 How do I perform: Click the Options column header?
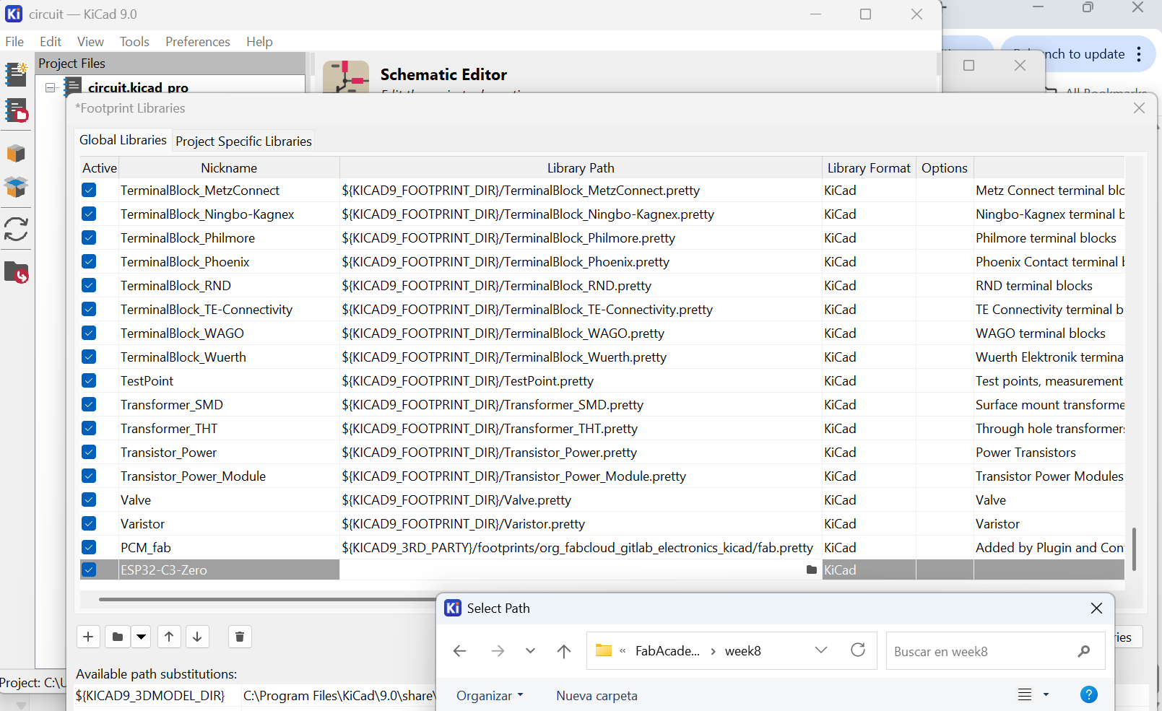pos(945,168)
